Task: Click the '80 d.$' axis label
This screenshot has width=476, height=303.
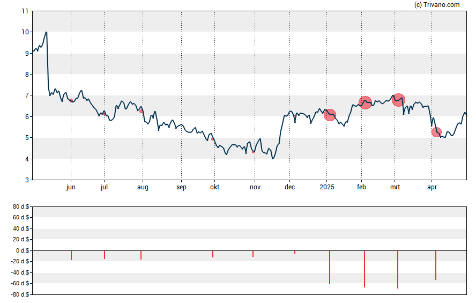Action: [21, 207]
